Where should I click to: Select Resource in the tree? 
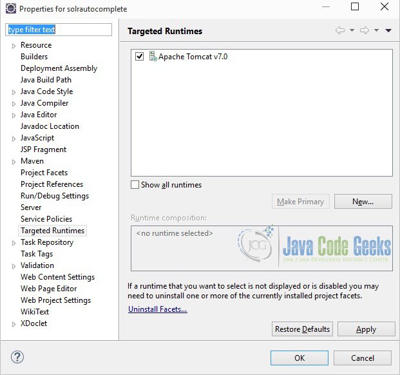coord(36,45)
